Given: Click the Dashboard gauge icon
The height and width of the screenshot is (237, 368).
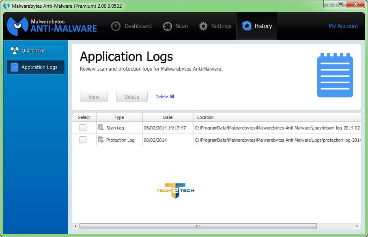Looking at the screenshot, I should click(116, 26).
